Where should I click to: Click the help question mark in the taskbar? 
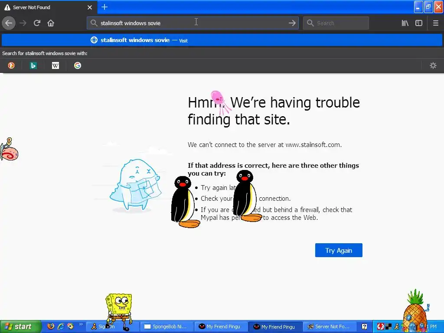[364, 327]
